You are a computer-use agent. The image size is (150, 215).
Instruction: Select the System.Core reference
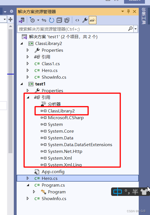(61, 131)
